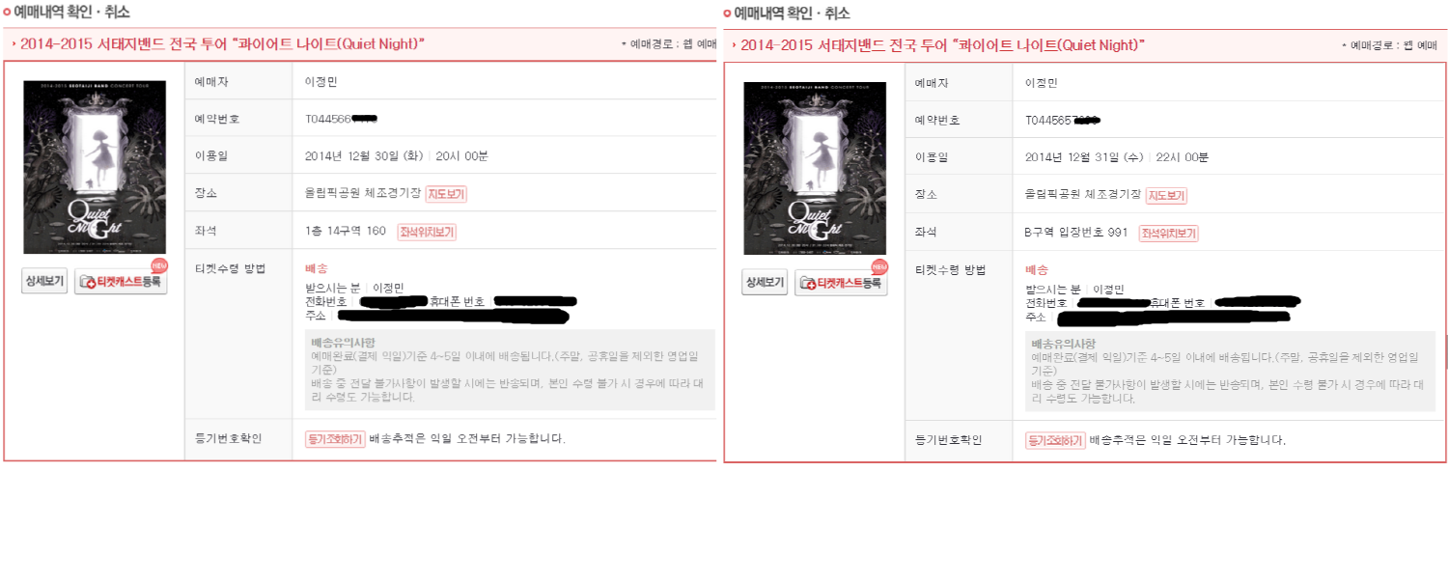Click 상세보기 button under left poster

coord(44,282)
